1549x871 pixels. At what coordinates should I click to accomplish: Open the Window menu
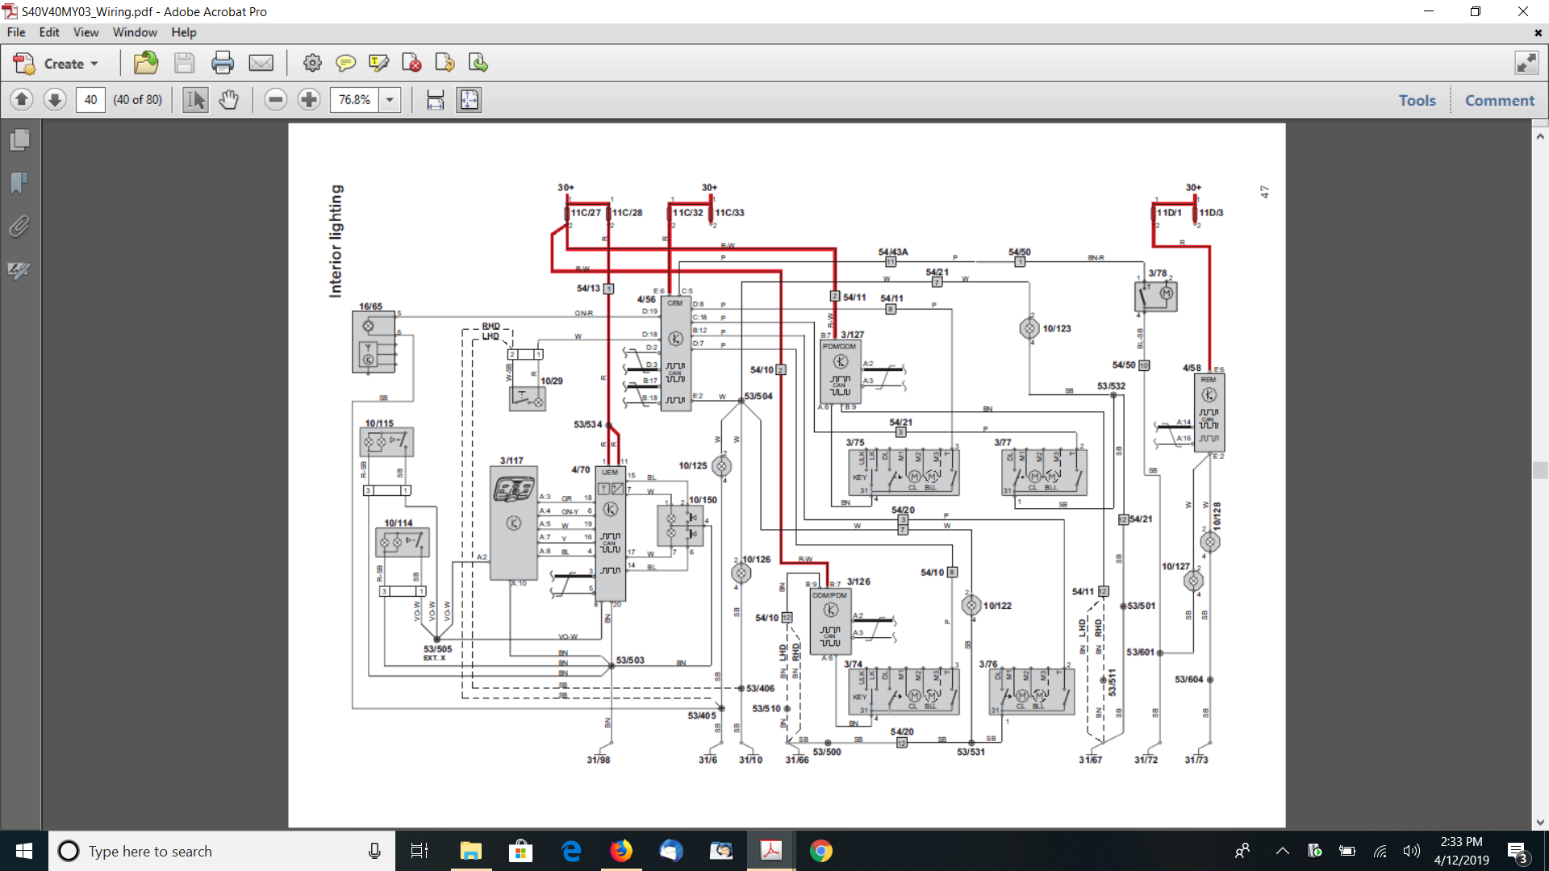click(135, 32)
